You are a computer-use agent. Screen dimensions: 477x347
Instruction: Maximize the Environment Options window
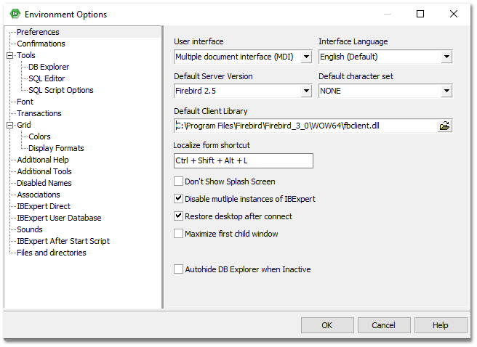pos(420,14)
